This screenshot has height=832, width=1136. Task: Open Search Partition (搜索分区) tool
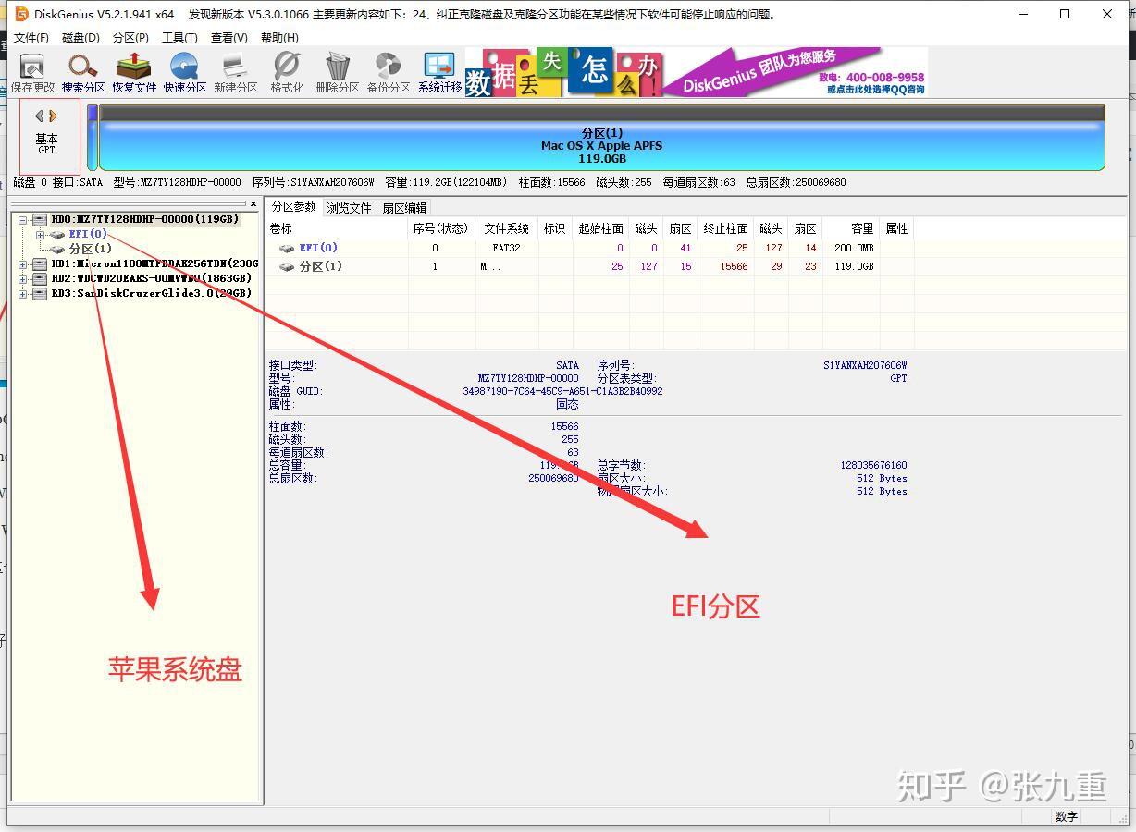[83, 73]
